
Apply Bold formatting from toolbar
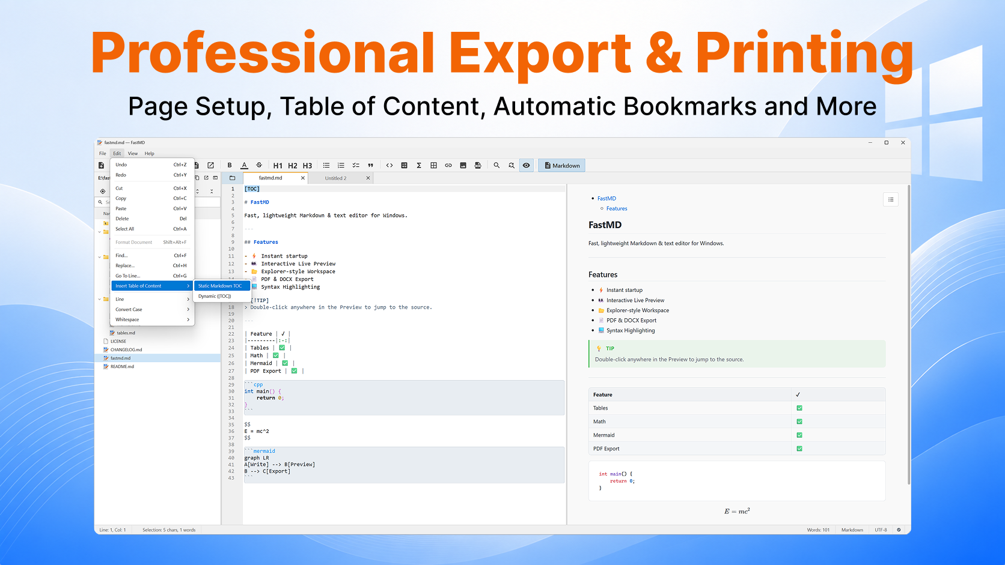[x=230, y=165]
